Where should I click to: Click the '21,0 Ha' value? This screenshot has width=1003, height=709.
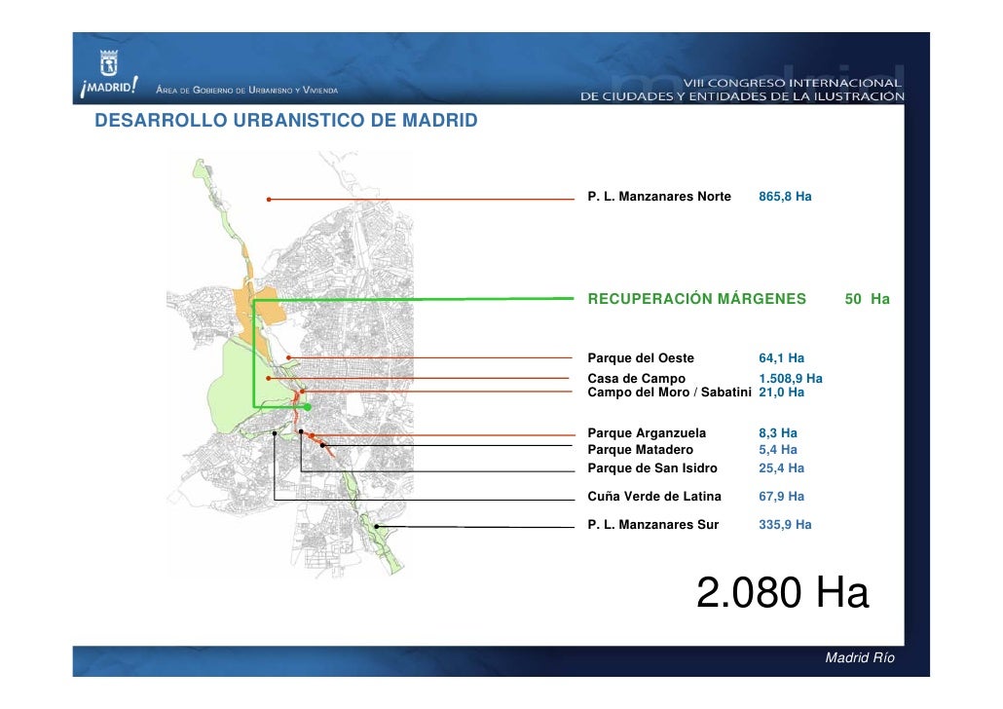pos(781,392)
